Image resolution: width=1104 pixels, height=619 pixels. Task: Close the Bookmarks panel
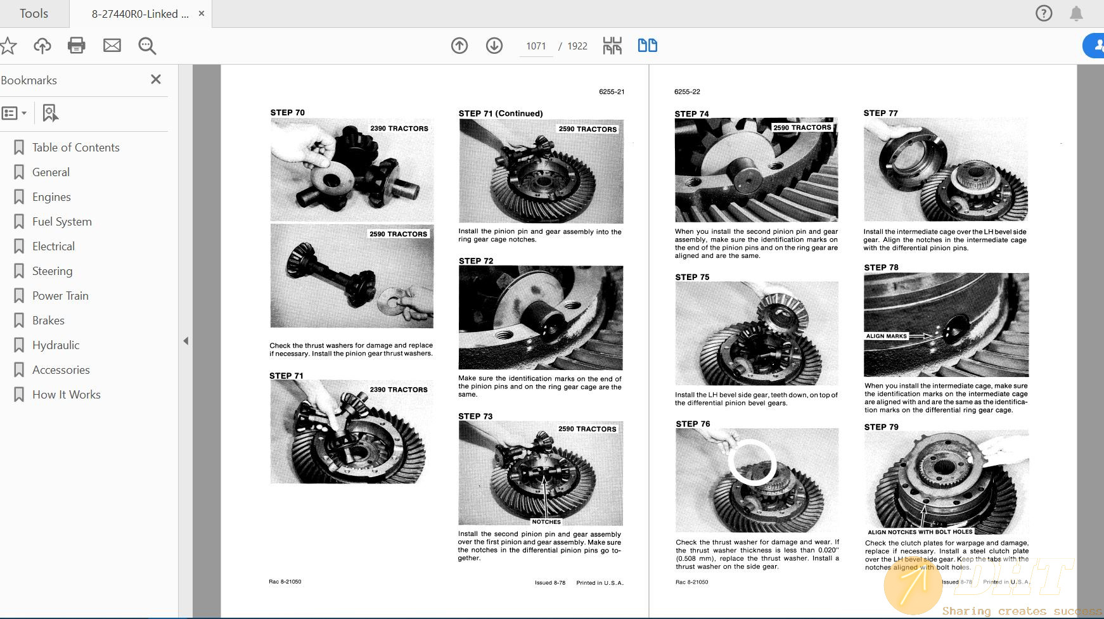click(x=156, y=79)
